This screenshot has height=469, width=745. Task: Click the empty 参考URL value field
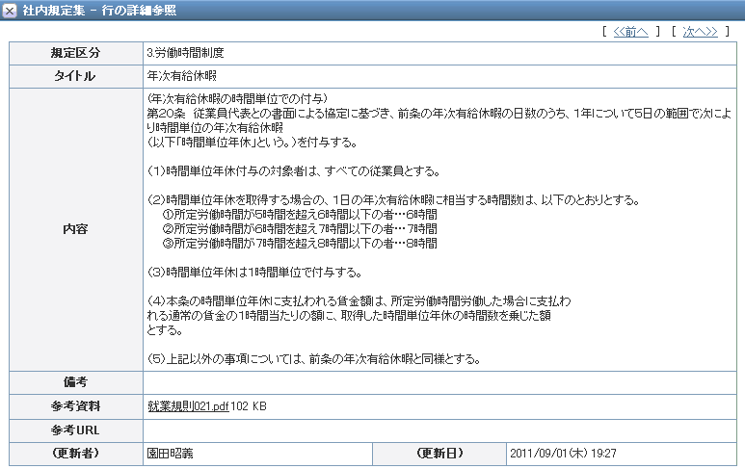click(440, 430)
